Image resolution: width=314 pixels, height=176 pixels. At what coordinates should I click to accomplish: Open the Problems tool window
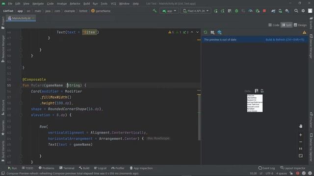pos(46,168)
